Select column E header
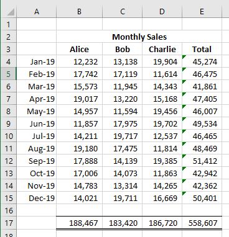The width and height of the screenshot is (229, 237). (202, 12)
